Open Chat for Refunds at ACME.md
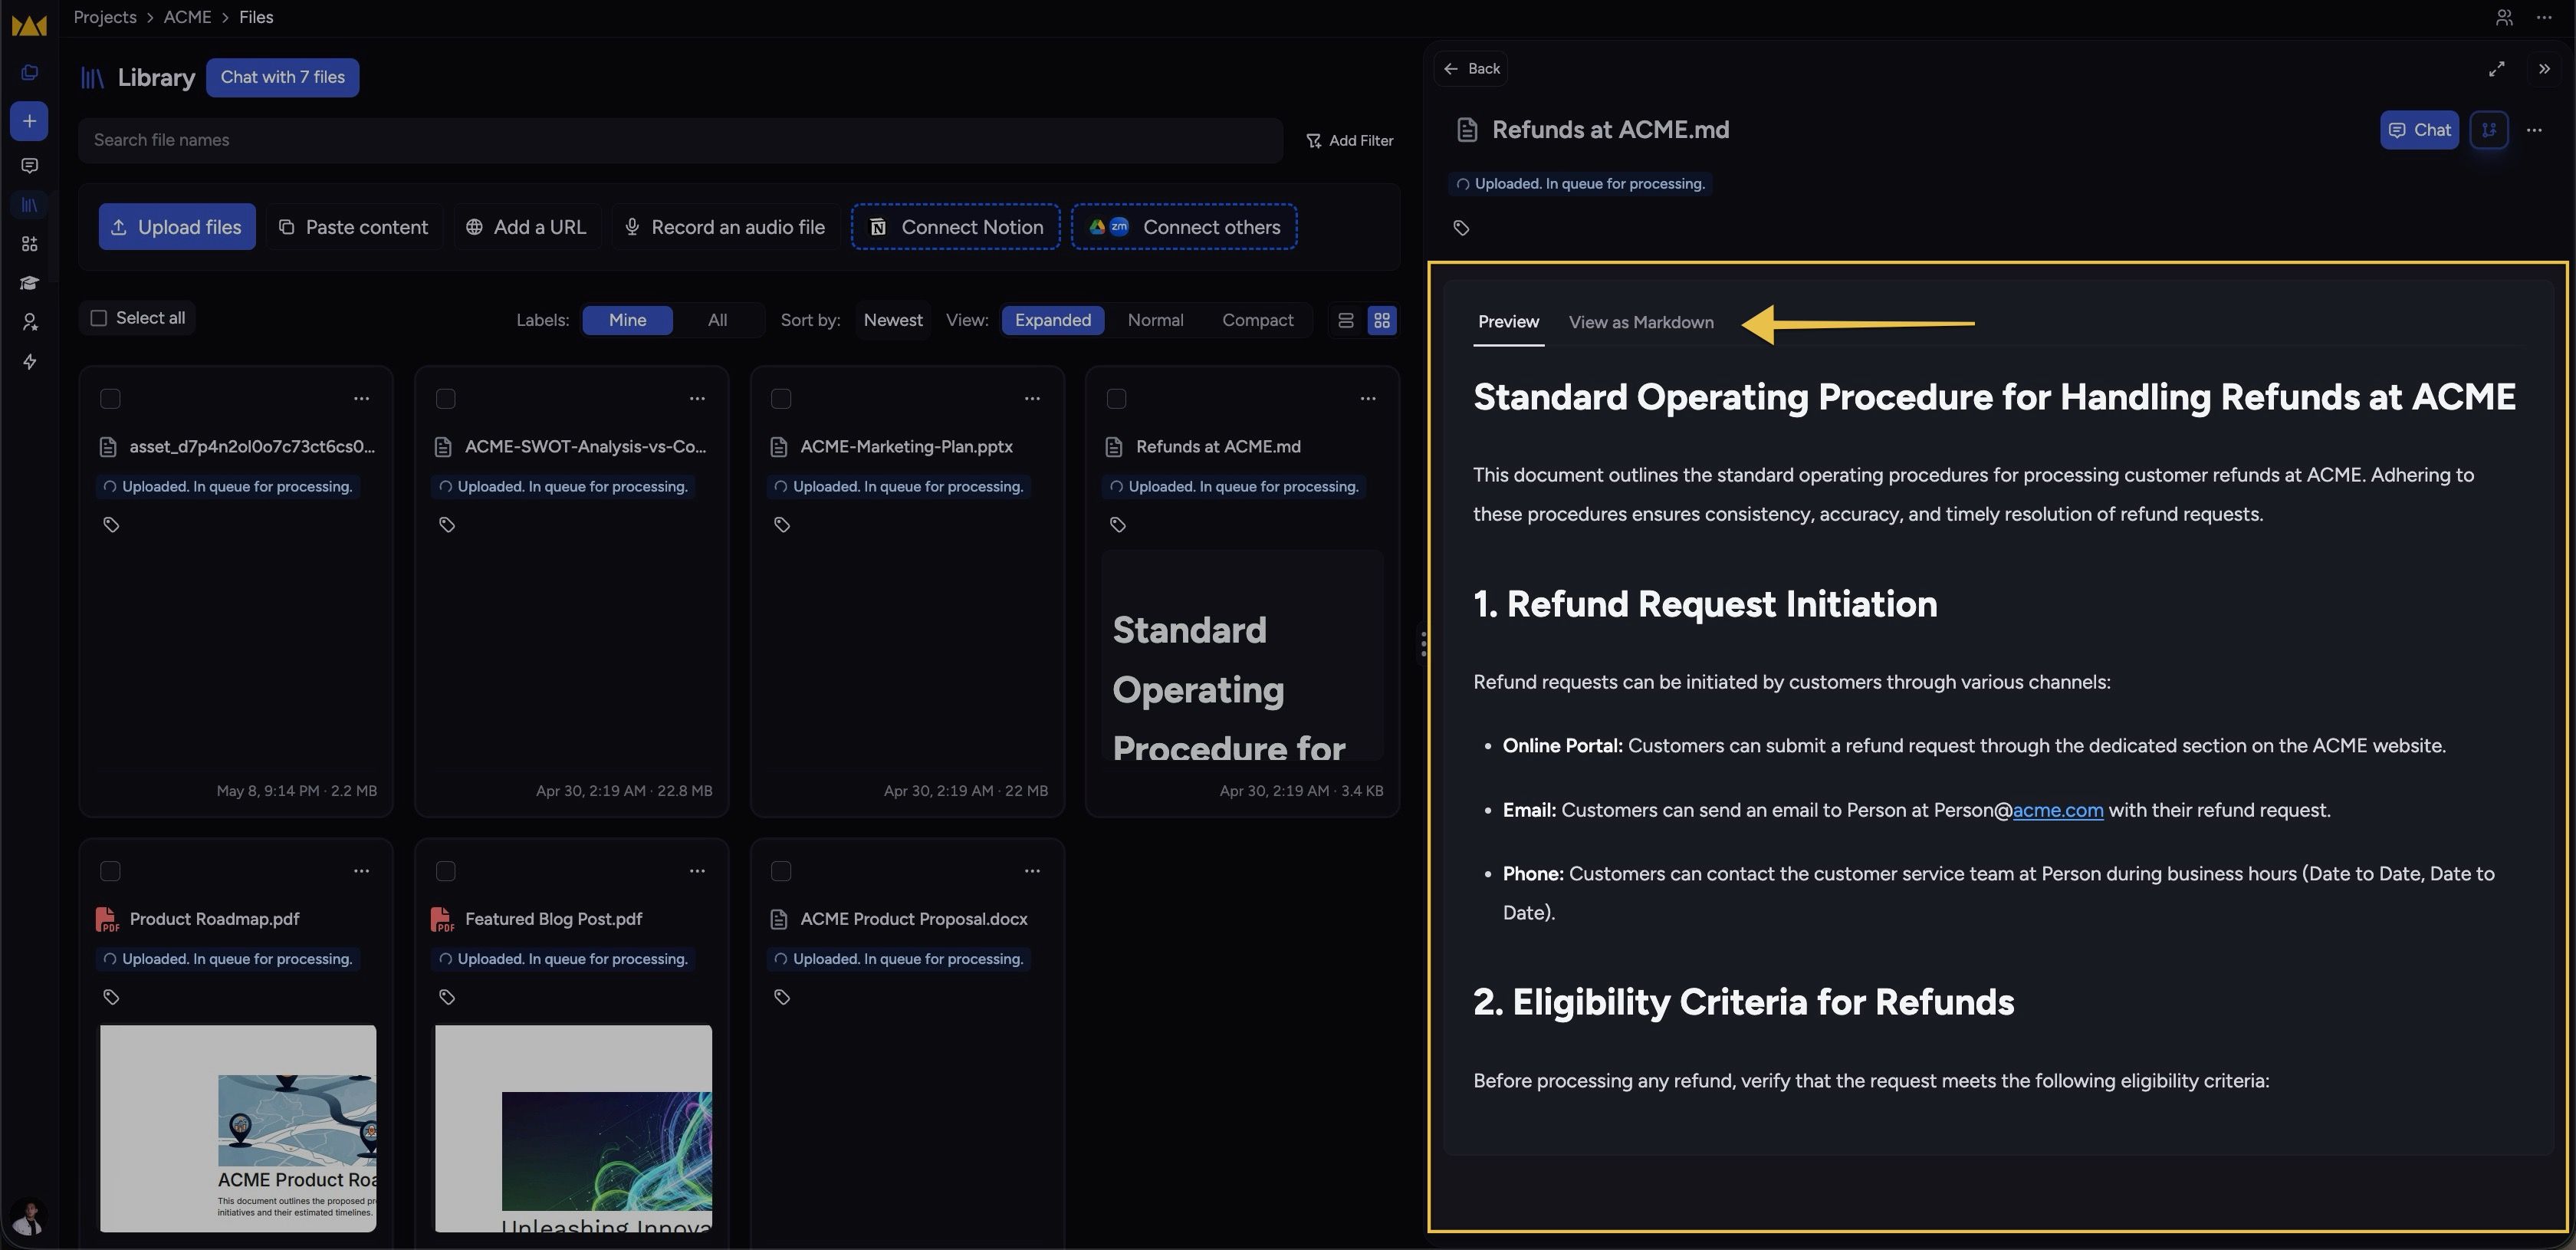 (2419, 130)
